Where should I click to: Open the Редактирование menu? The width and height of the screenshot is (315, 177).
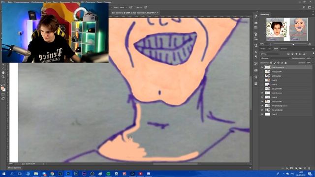tap(22, 2)
